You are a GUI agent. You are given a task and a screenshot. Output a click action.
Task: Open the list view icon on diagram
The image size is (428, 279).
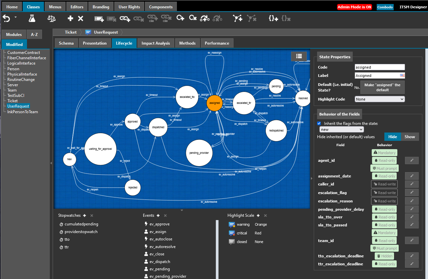click(x=299, y=56)
